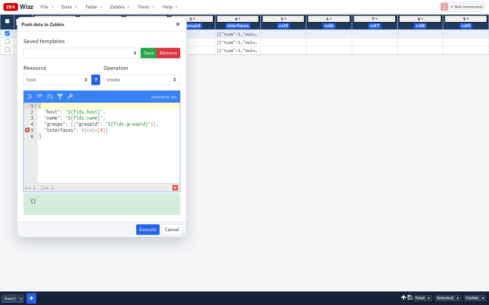Viewport: 489px width, 305px height.
Task: Click the col6 column label
Action: (x=329, y=26)
